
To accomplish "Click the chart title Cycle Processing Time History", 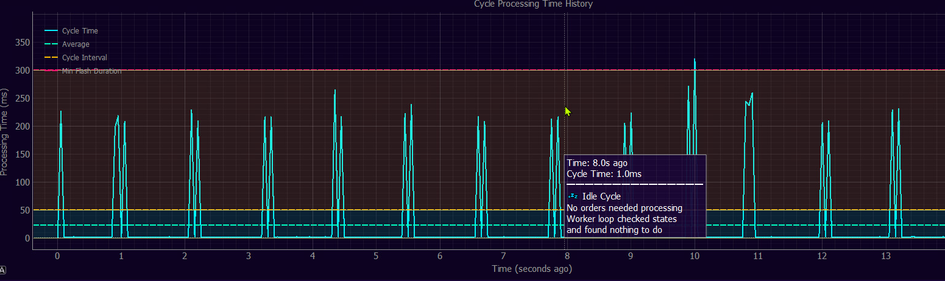I will pos(533,4).
